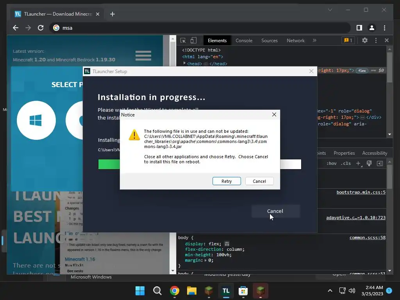The width and height of the screenshot is (400, 300).
Task: Open Chrome tab search chevron
Action: pyautogui.click(x=330, y=10)
